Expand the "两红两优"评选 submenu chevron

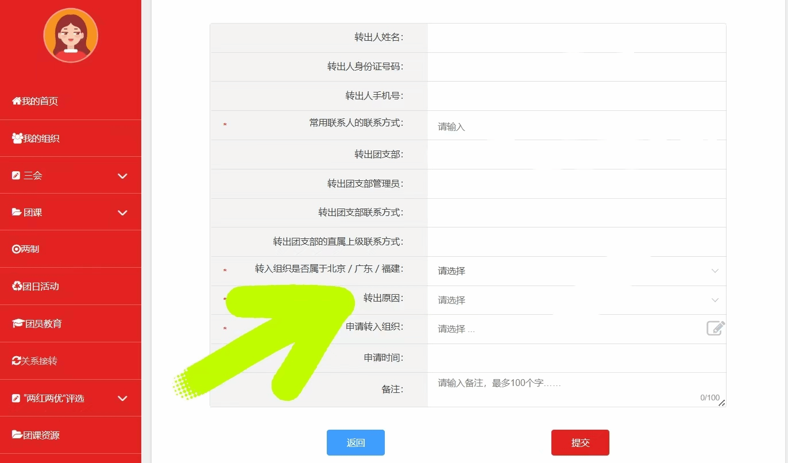122,398
